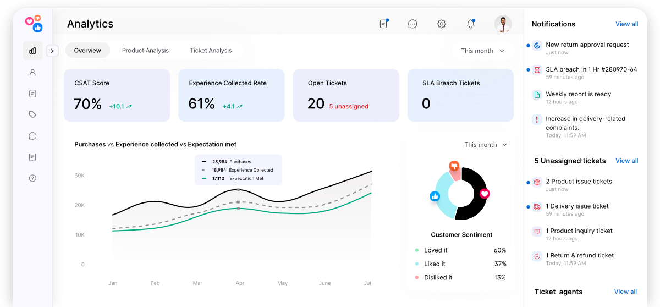Click View all beside Unassigned tickets

tap(626, 161)
